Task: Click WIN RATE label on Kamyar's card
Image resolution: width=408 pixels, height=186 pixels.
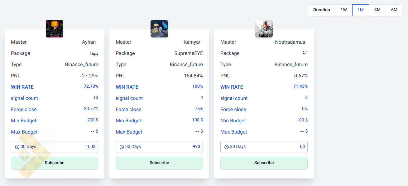Action: coord(127,87)
